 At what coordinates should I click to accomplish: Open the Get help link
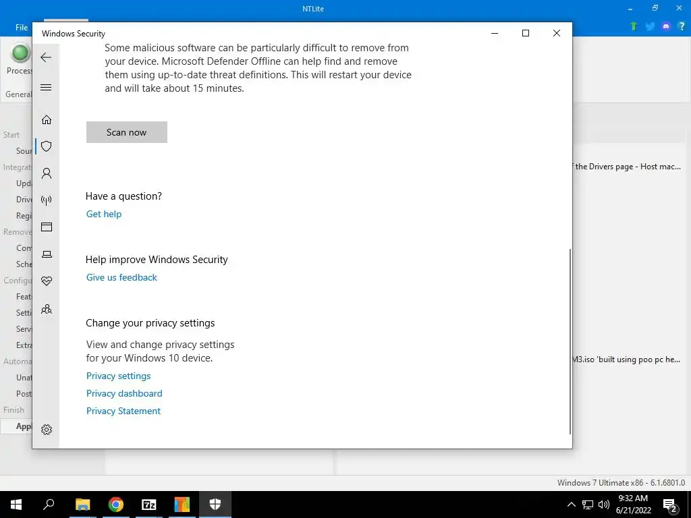coord(103,214)
